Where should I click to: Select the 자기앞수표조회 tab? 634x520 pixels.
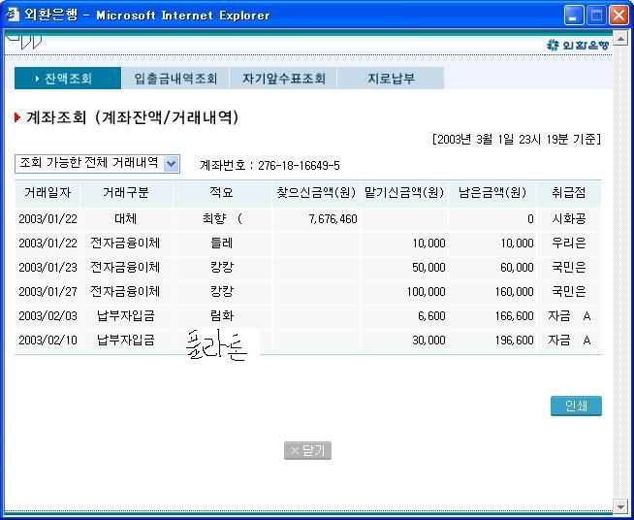283,79
